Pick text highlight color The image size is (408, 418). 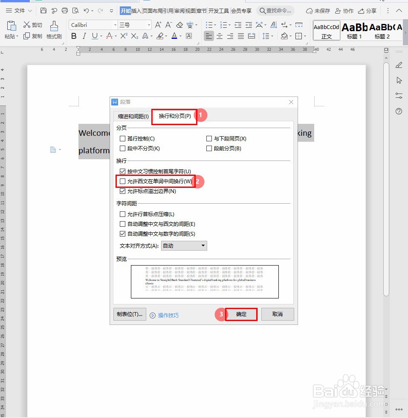(160, 36)
